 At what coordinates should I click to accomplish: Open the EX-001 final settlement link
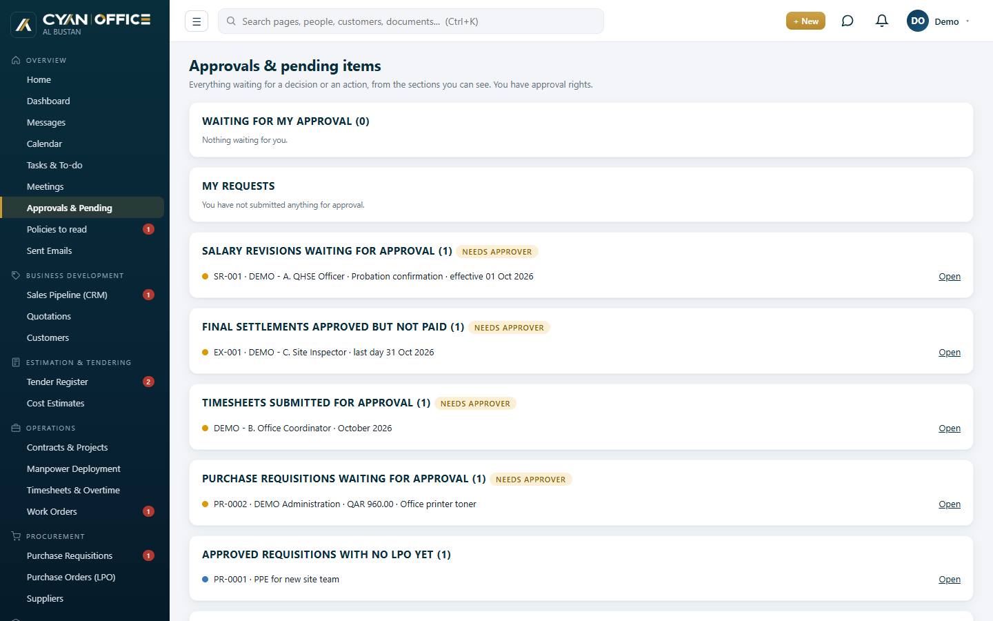(950, 352)
